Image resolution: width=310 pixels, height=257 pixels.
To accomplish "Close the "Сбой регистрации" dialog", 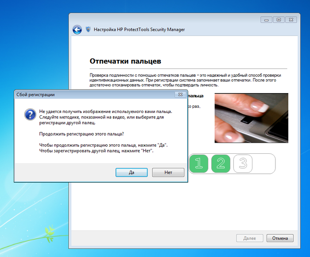I will pos(180,94).
